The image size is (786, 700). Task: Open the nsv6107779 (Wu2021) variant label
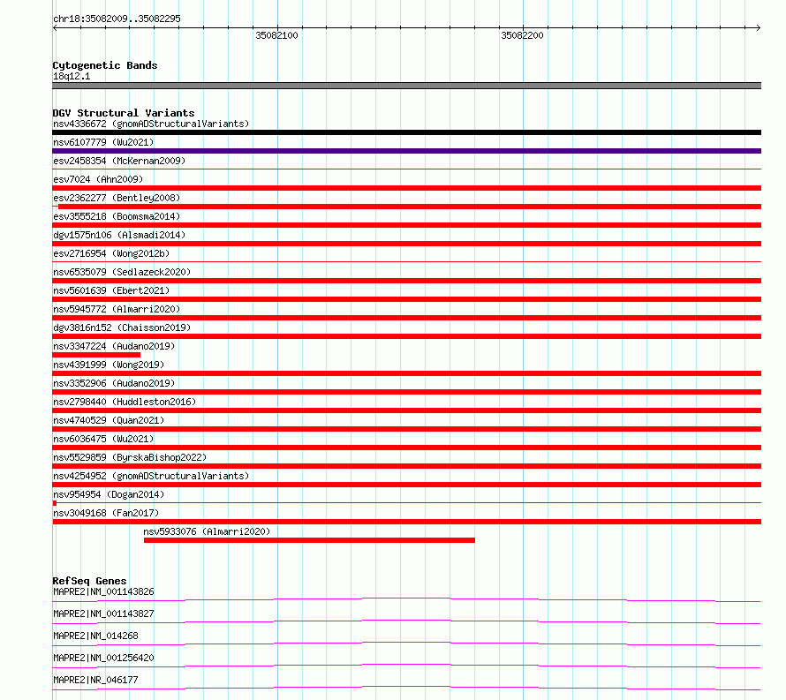pyautogui.click(x=103, y=142)
